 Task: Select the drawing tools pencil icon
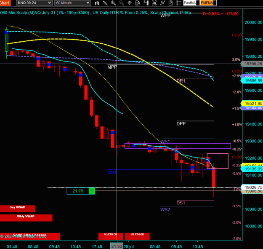tap(105, 3)
